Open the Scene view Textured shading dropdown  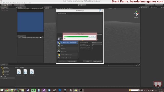(x=49, y=8)
